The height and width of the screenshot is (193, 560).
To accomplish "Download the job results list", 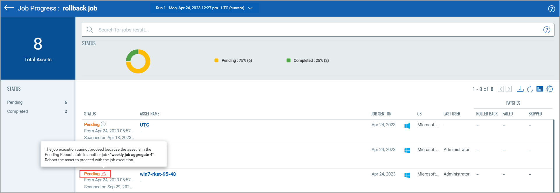I will (x=520, y=89).
